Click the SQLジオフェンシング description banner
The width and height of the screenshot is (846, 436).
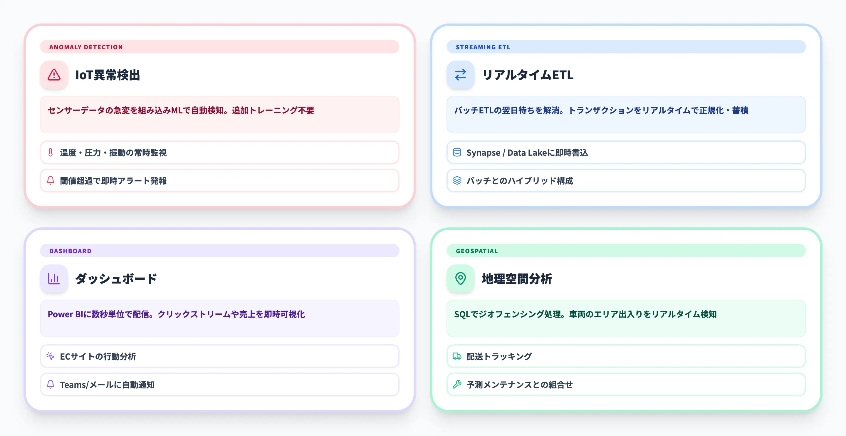point(626,318)
